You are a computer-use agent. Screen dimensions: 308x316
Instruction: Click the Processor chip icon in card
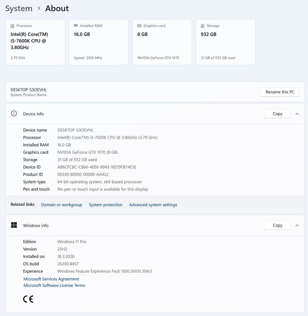coord(12,26)
